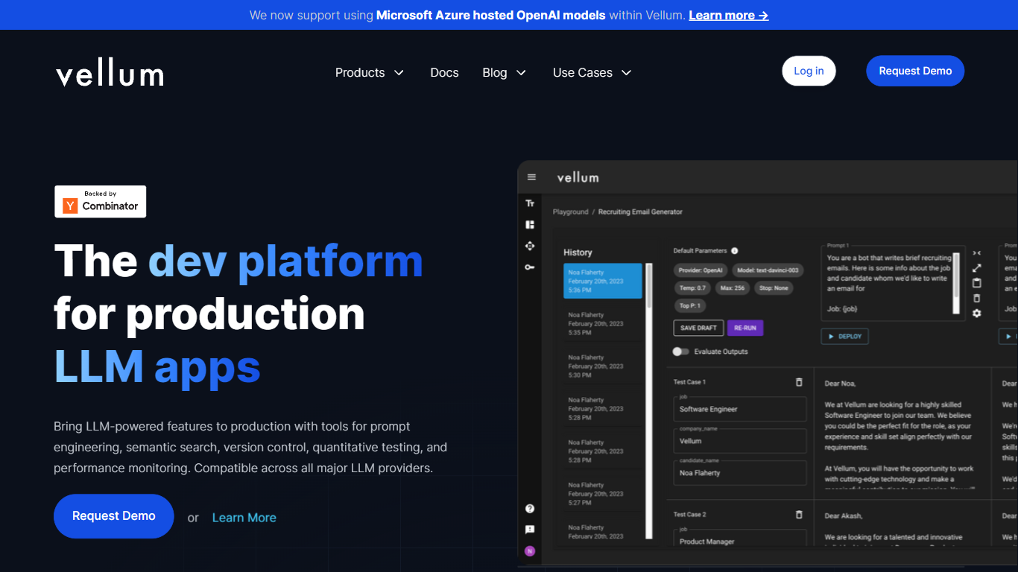Click the 'Dear Akash,' output text
The image size is (1018, 572).
pyautogui.click(x=844, y=515)
